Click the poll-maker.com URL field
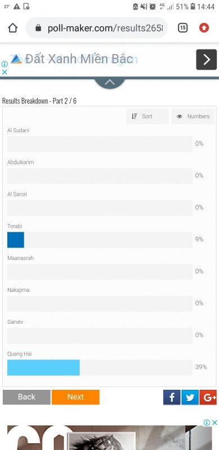 click(97, 28)
